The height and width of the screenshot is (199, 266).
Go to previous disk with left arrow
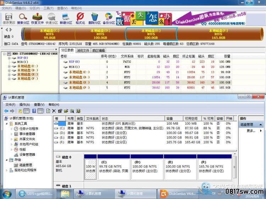coord(7,30)
